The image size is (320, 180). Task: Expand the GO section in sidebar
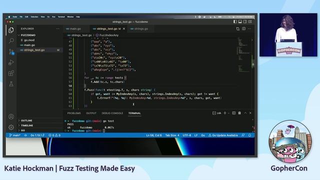pos(23,130)
